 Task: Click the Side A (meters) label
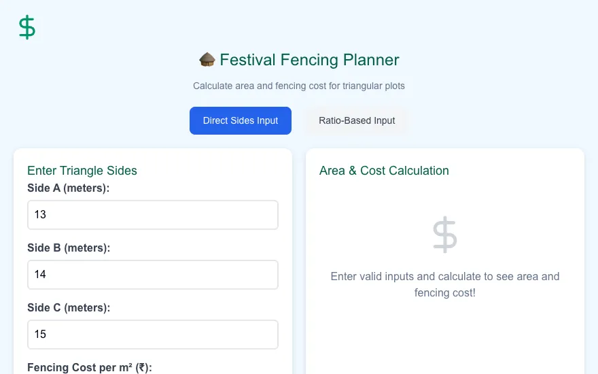click(x=68, y=188)
